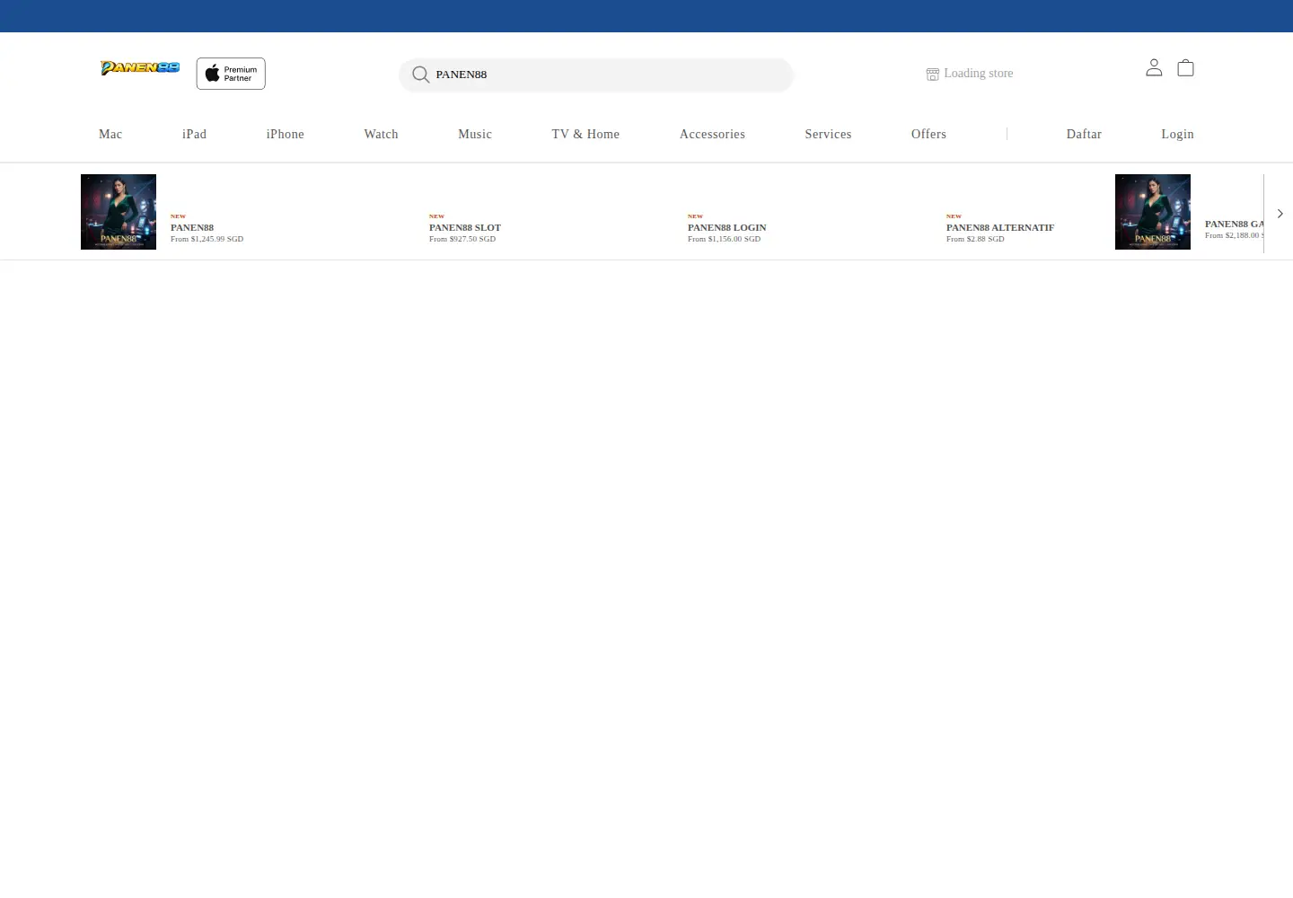The image size is (1293, 898).
Task: Select the PANEN88 LOGIN product title
Action: (x=727, y=227)
